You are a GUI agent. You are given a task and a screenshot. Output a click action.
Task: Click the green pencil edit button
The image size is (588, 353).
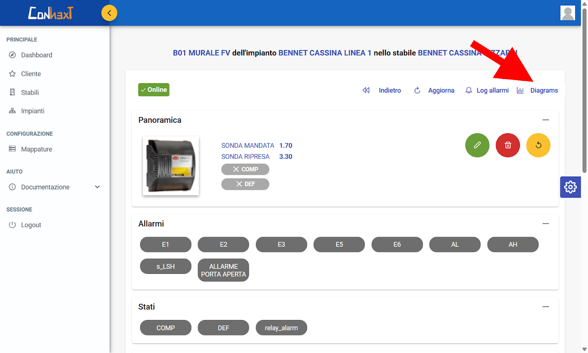tap(477, 145)
